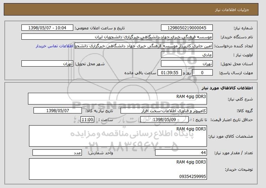Screen dimensions: 266x188
Task: Select the label تاریخ و ساعت اعلان عمومی
Action: click(100, 28)
